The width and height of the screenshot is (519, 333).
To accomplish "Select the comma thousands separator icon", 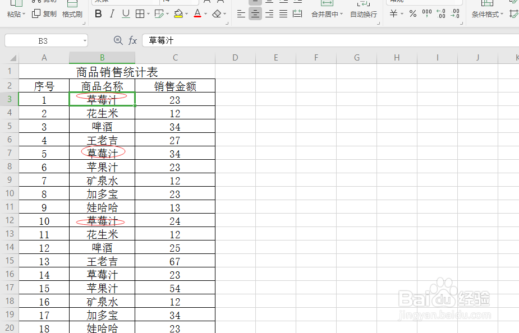I will point(427,14).
